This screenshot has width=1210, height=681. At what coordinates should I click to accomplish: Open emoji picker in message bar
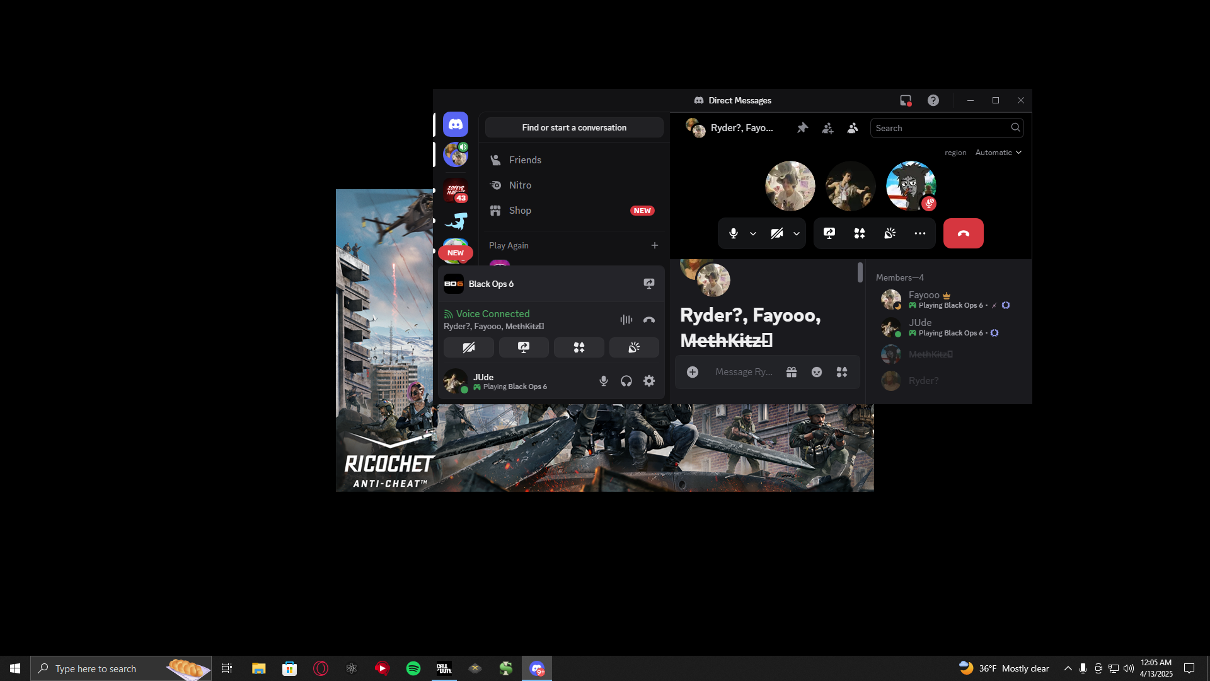[817, 372]
